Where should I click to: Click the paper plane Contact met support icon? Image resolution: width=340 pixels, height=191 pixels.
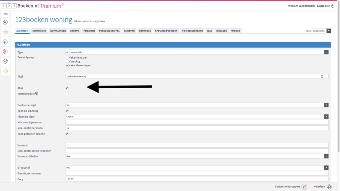click(304, 187)
